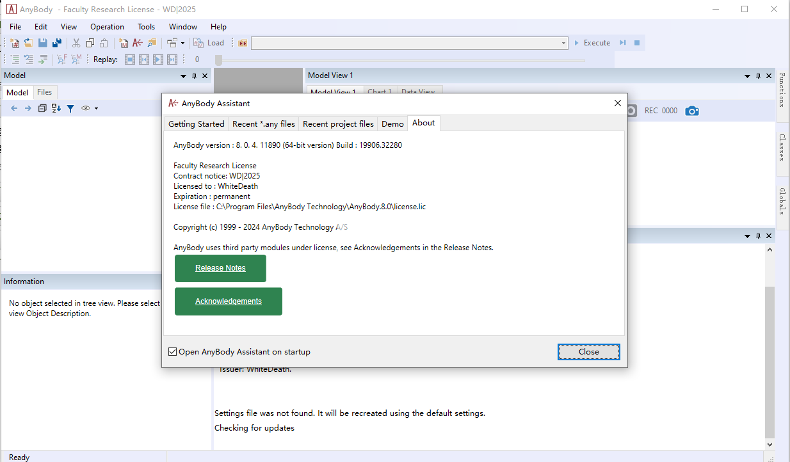
Task: Toggle the eye visibility icon in Model panel
Action: click(x=86, y=108)
